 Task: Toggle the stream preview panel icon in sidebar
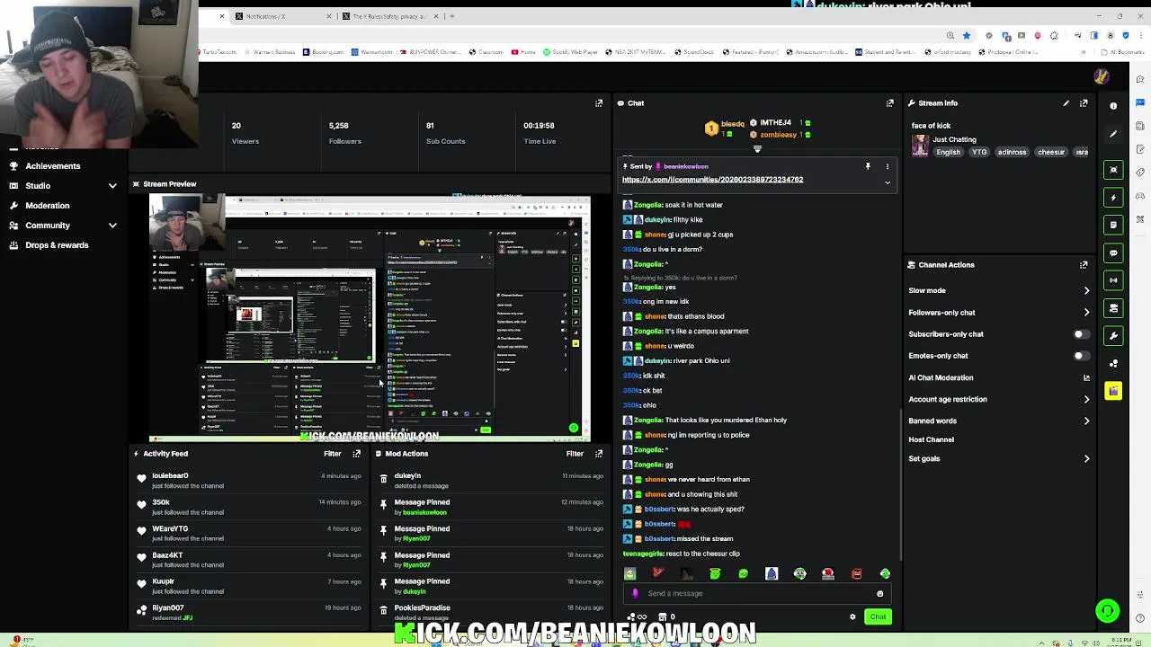[x=1113, y=170]
